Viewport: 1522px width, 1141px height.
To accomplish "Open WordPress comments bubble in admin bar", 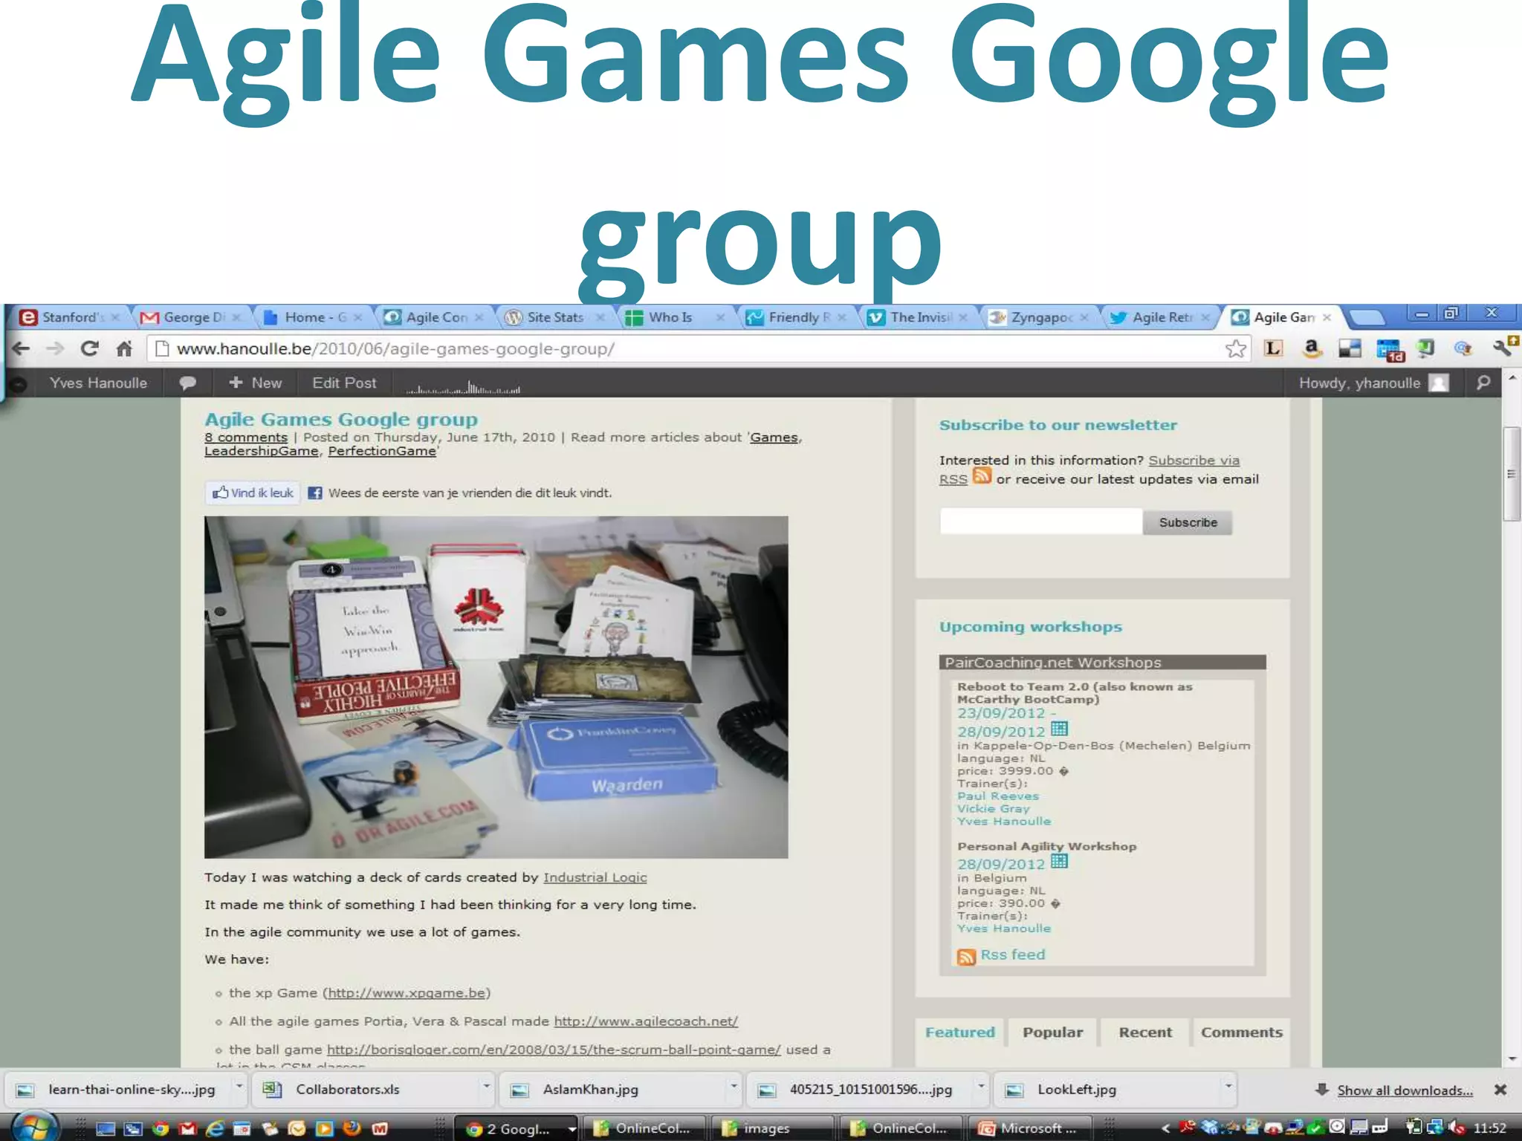I will [187, 383].
